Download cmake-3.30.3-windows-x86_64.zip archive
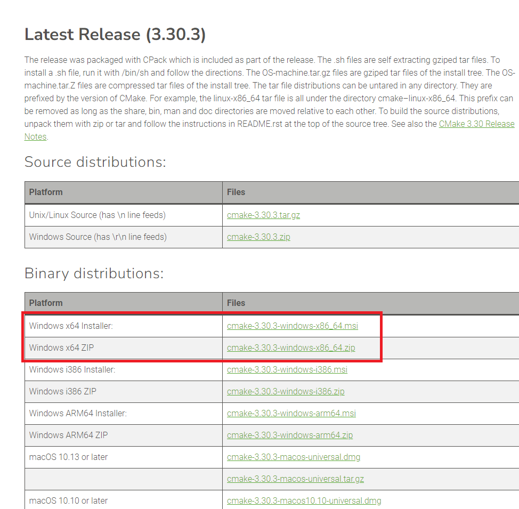The image size is (519, 509). pyautogui.click(x=291, y=348)
